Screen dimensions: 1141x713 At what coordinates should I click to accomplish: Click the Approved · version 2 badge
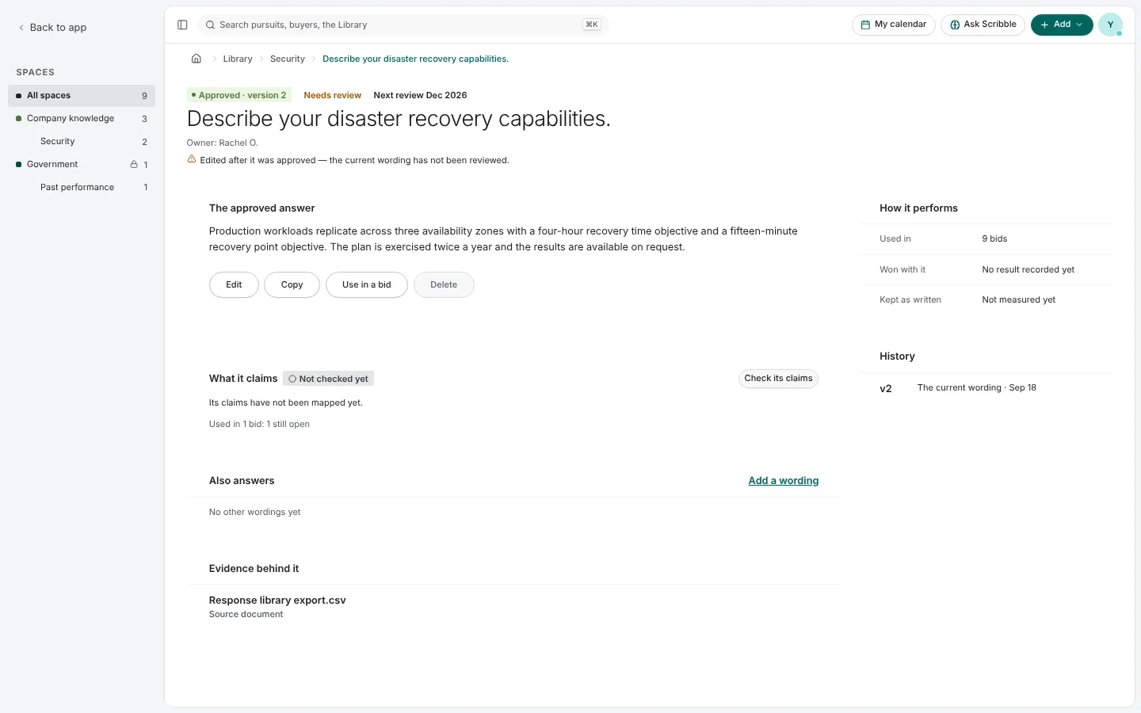239,95
